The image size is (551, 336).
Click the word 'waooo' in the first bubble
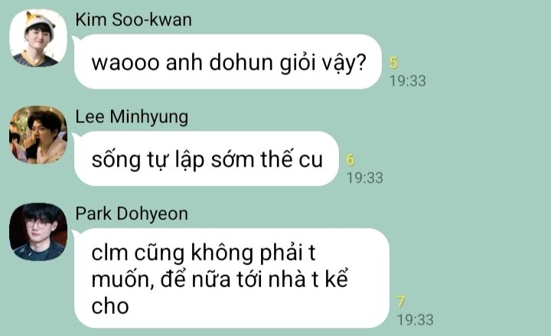pos(126,63)
